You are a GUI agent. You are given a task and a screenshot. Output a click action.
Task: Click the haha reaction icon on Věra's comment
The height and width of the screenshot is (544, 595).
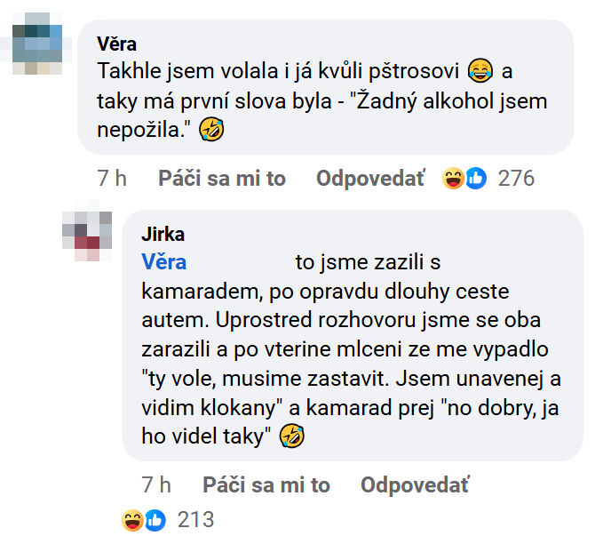455,179
